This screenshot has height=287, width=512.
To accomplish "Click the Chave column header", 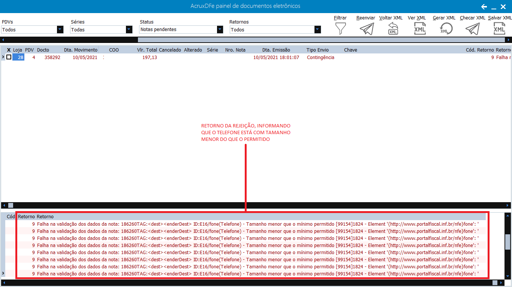I will 350,50.
